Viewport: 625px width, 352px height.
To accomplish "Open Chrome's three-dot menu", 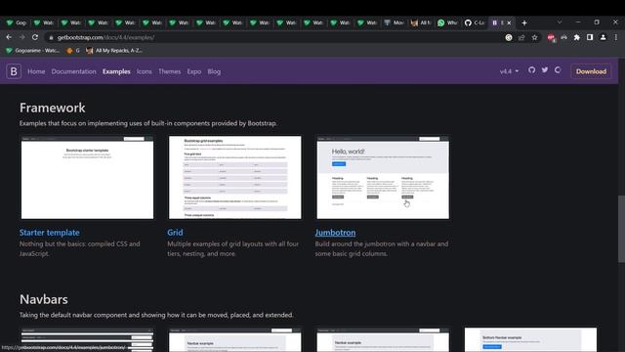I will coord(616,37).
